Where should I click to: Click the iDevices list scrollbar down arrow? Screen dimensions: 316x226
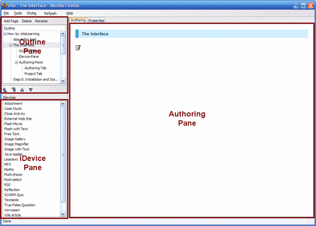click(x=64, y=214)
